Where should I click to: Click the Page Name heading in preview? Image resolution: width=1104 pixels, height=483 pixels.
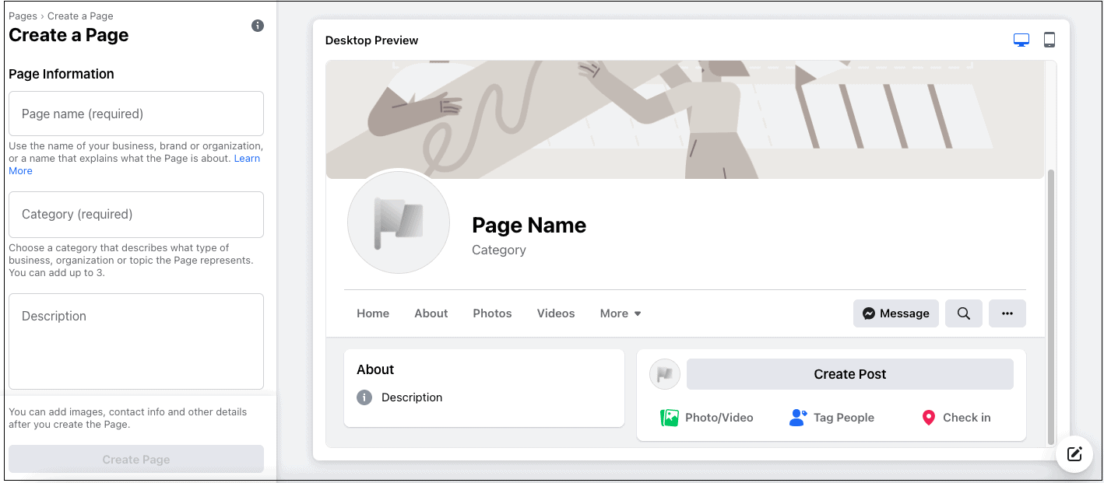tap(529, 226)
